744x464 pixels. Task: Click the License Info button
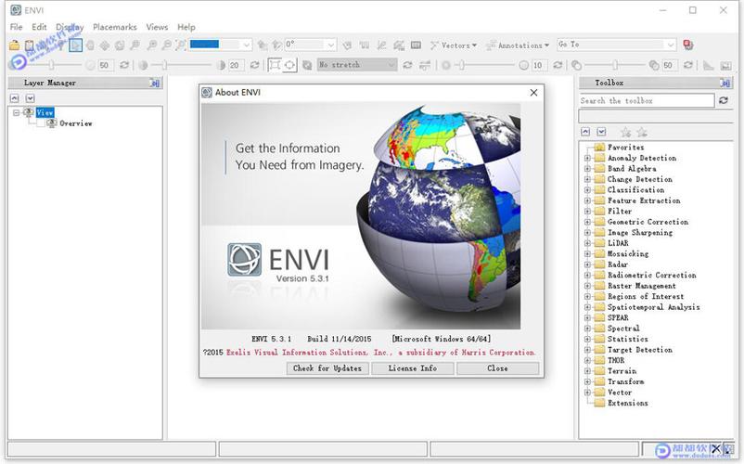coord(413,368)
